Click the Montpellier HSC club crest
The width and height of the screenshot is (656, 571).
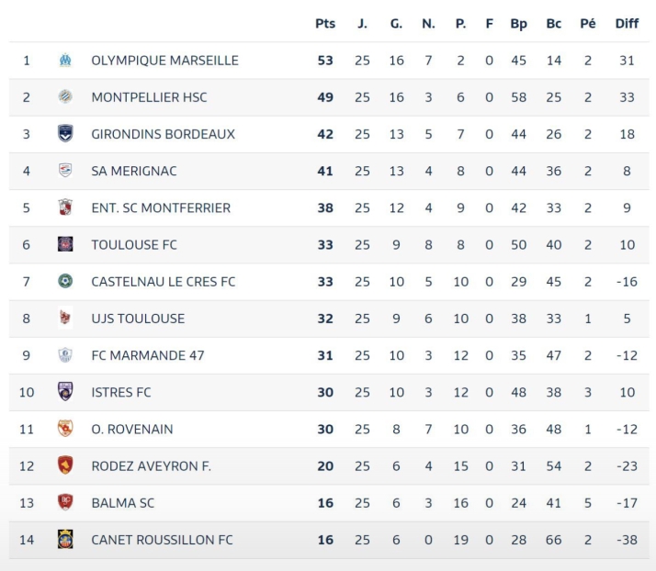65,97
